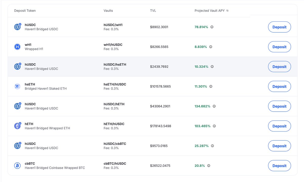The height and width of the screenshot is (182, 304).
Task: Click the hsETH token name
Action: click(30, 84)
